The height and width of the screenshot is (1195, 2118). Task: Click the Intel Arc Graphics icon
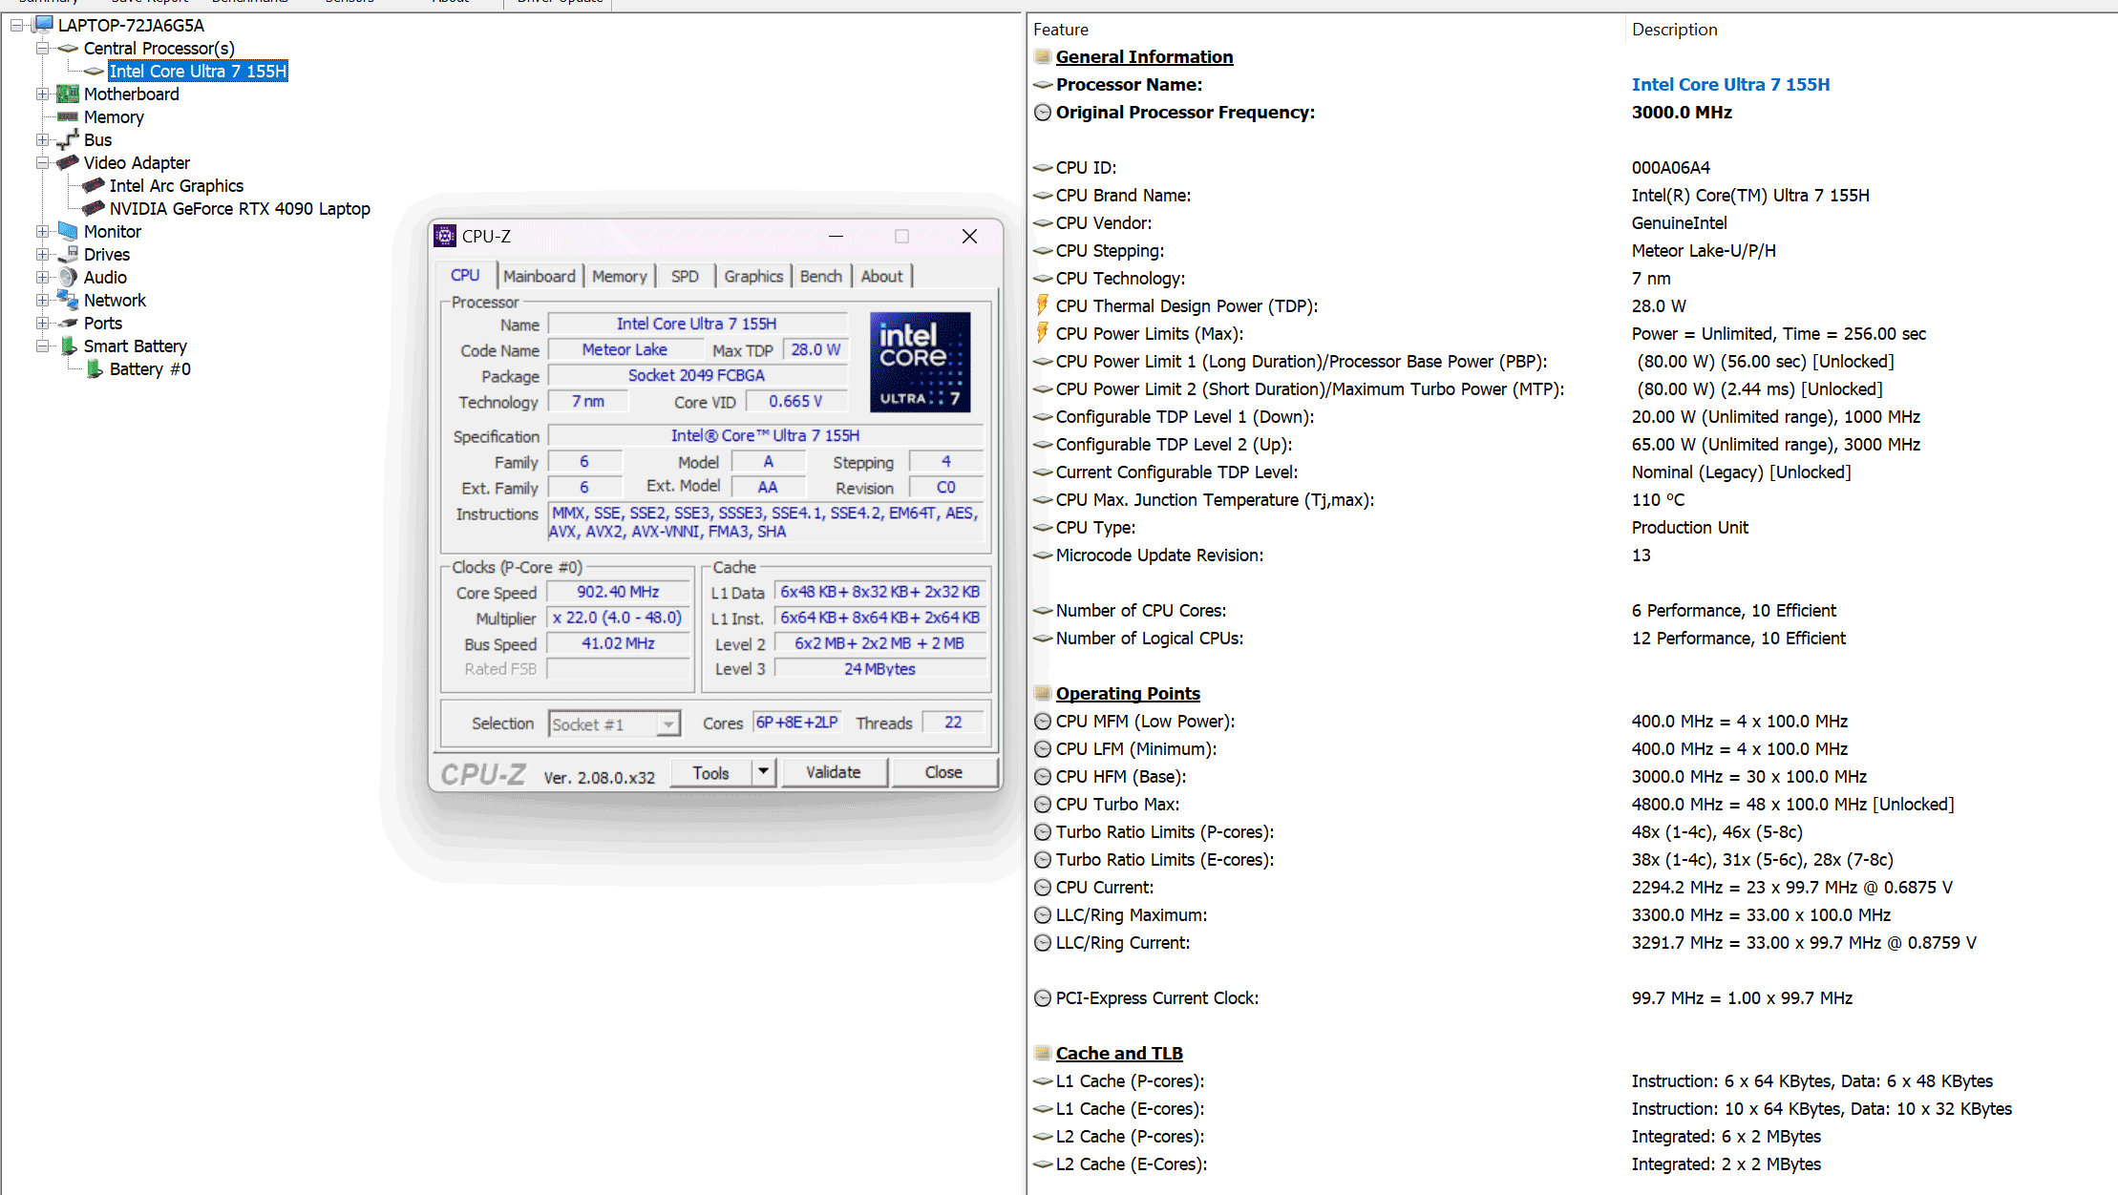pyautogui.click(x=94, y=185)
